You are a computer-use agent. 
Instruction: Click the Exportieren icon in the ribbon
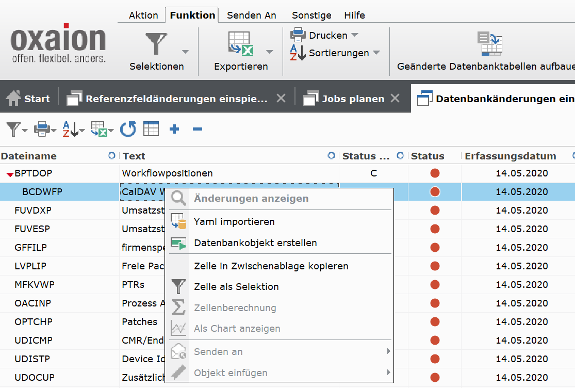pyautogui.click(x=241, y=44)
